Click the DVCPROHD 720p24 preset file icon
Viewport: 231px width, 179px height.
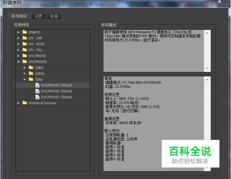[x=37, y=85]
